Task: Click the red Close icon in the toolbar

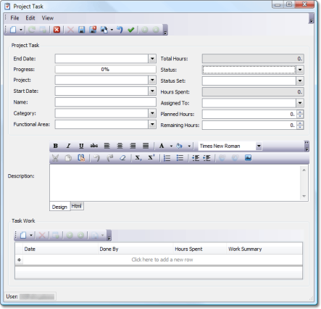Action: tap(57, 30)
